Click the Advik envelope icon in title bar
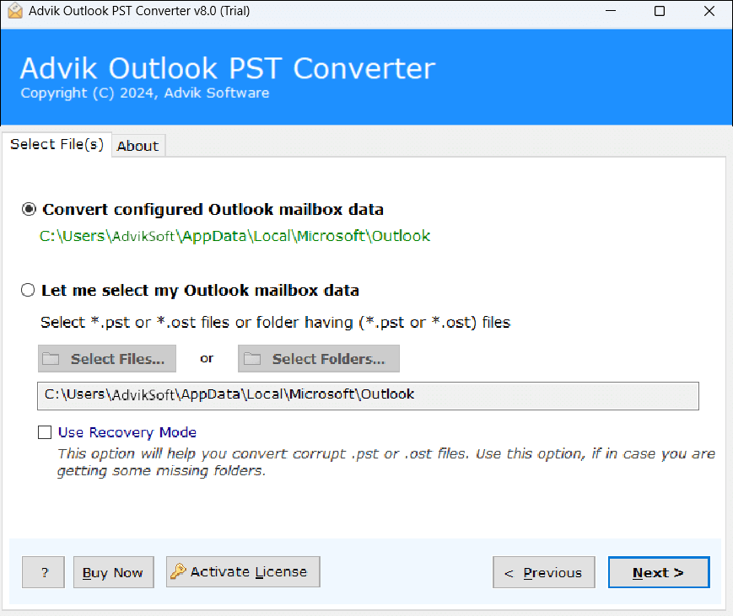Screen dimensions: 733x616 coord(15,11)
